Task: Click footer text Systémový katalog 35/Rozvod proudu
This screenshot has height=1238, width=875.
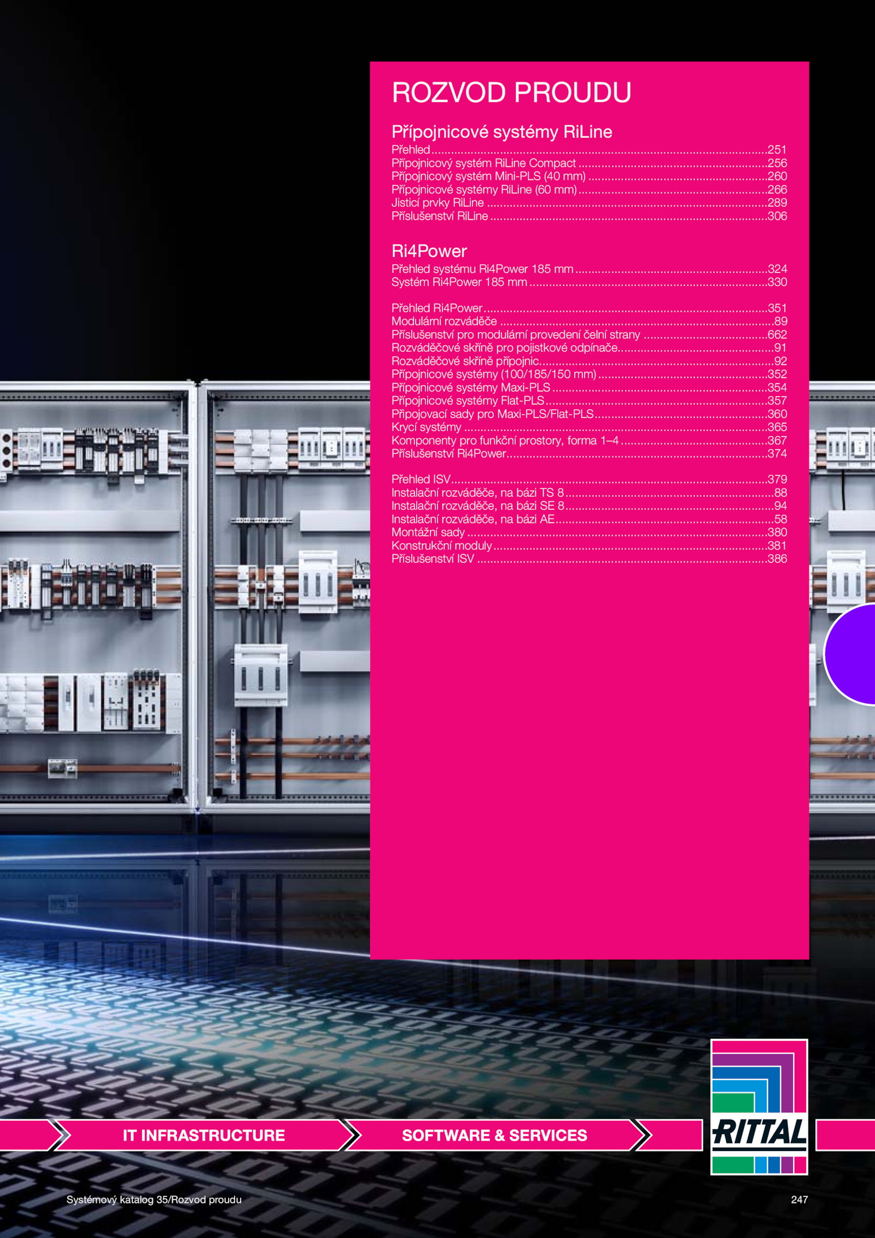Action: 154,1200
